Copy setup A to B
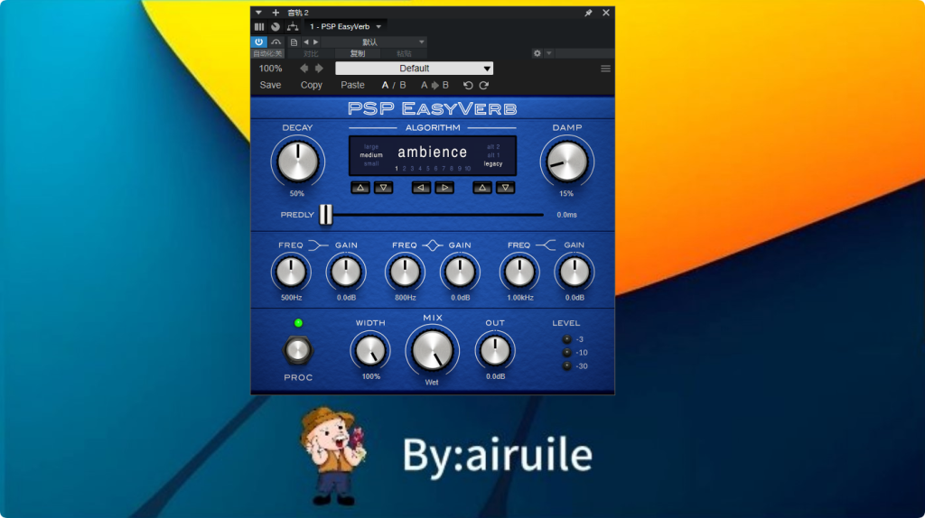Image resolution: width=925 pixels, height=518 pixels. point(434,86)
